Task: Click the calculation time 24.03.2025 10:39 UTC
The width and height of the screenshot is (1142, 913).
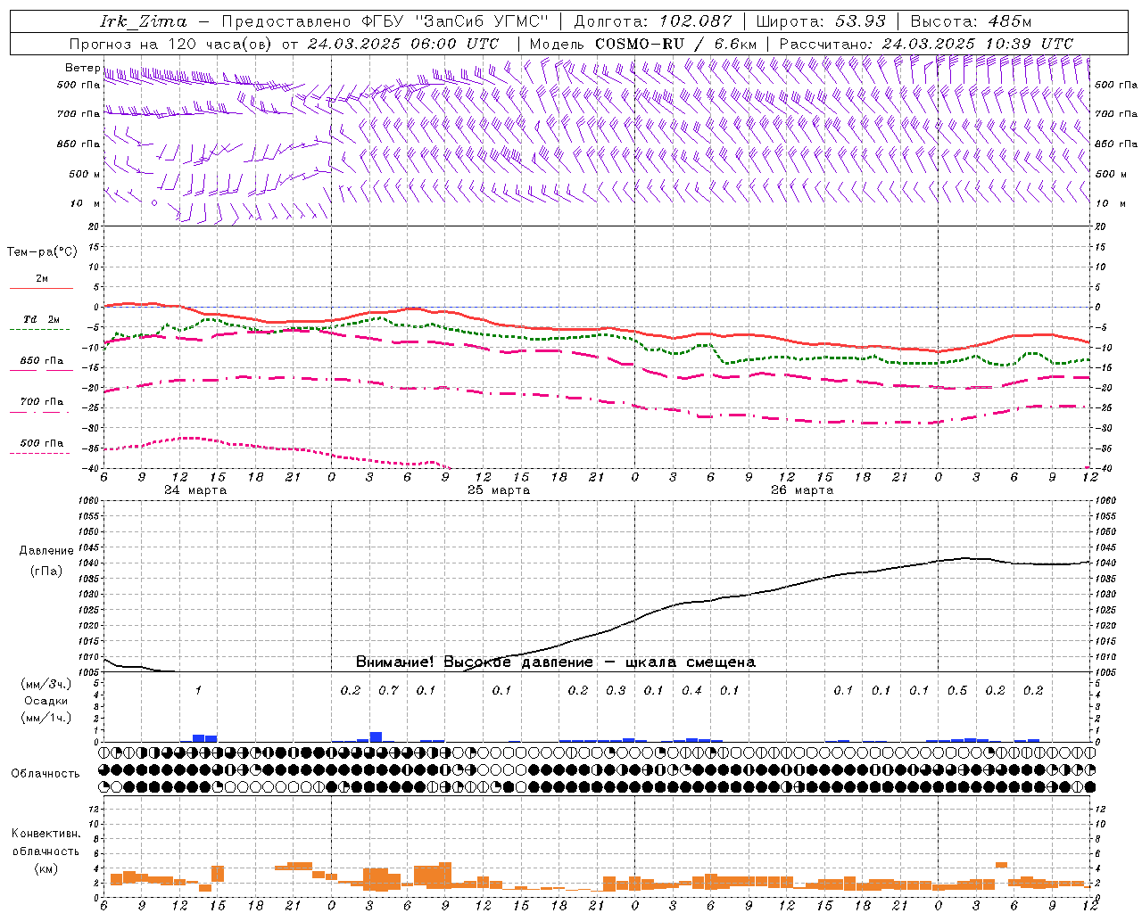Action: point(977,44)
